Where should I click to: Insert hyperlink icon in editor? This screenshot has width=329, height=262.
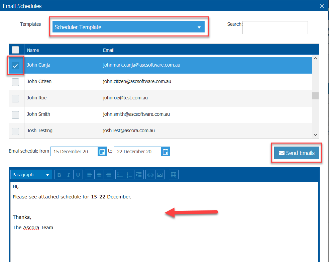click(x=150, y=175)
